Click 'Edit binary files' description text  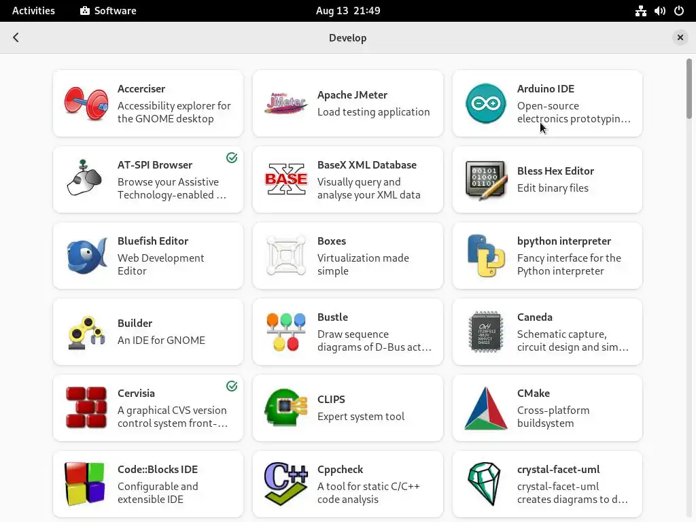[553, 188]
